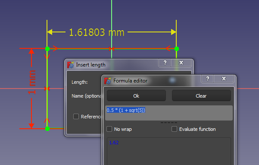Screen dimensions: 259x165
Task: Click the Insert length help question-mark button
Action: (x=165, y=63)
